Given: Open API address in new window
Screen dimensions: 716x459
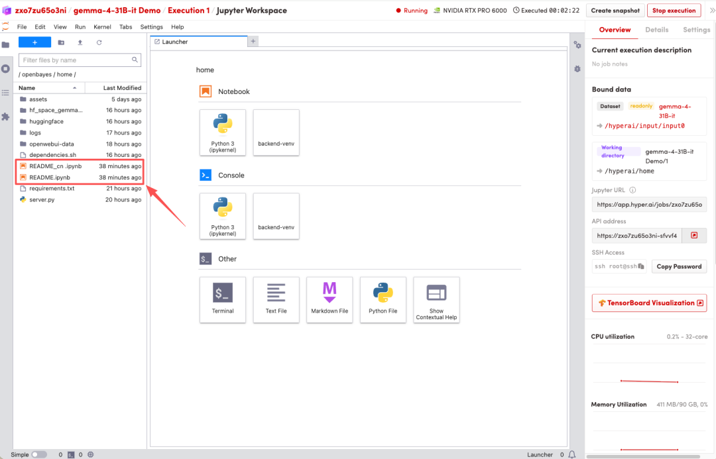Looking at the screenshot, I should click(694, 235).
